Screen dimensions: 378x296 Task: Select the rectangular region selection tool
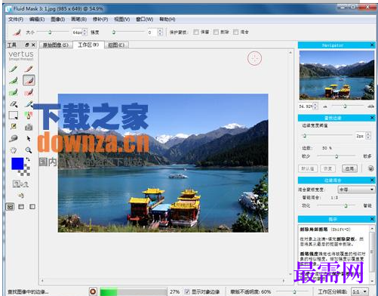click(14, 116)
